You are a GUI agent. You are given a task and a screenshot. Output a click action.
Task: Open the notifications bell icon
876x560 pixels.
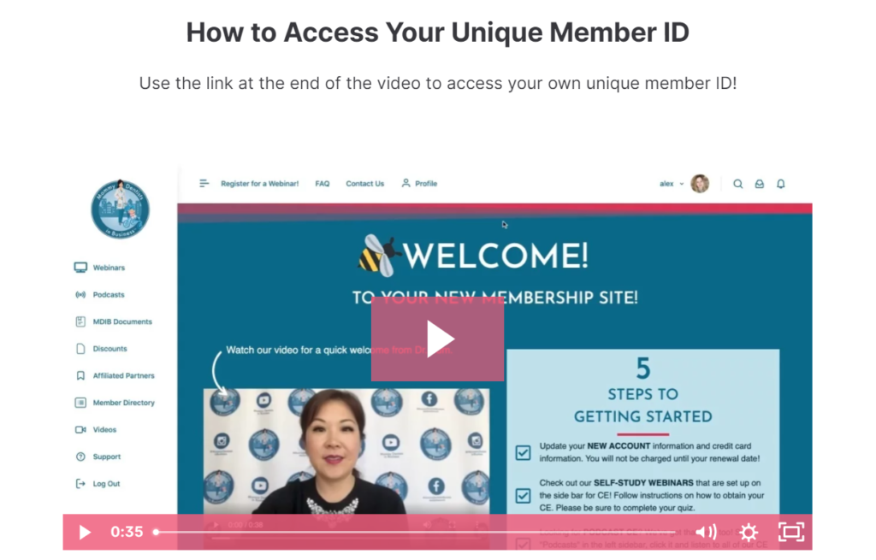[781, 184]
